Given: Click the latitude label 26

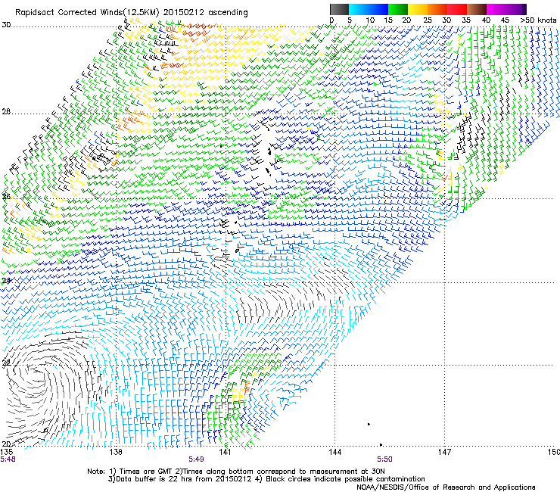Looking at the screenshot, I should (6, 196).
